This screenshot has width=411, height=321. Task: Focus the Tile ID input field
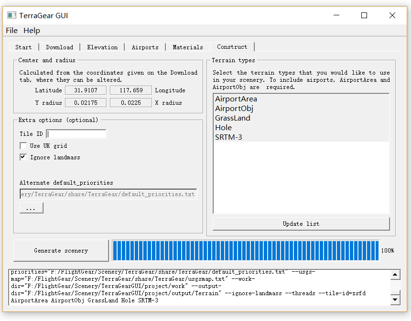coord(76,134)
